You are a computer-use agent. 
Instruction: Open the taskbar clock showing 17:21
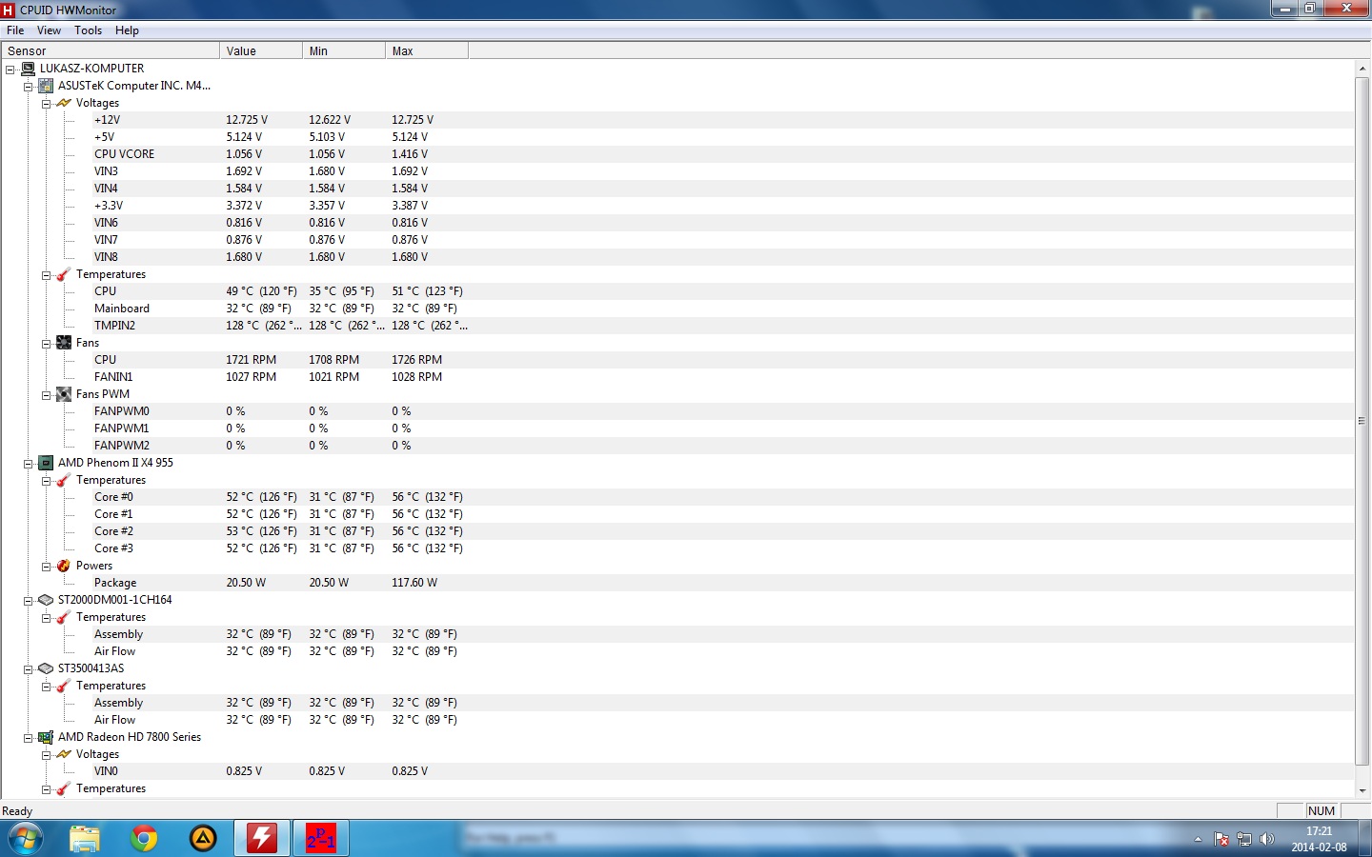[1320, 839]
